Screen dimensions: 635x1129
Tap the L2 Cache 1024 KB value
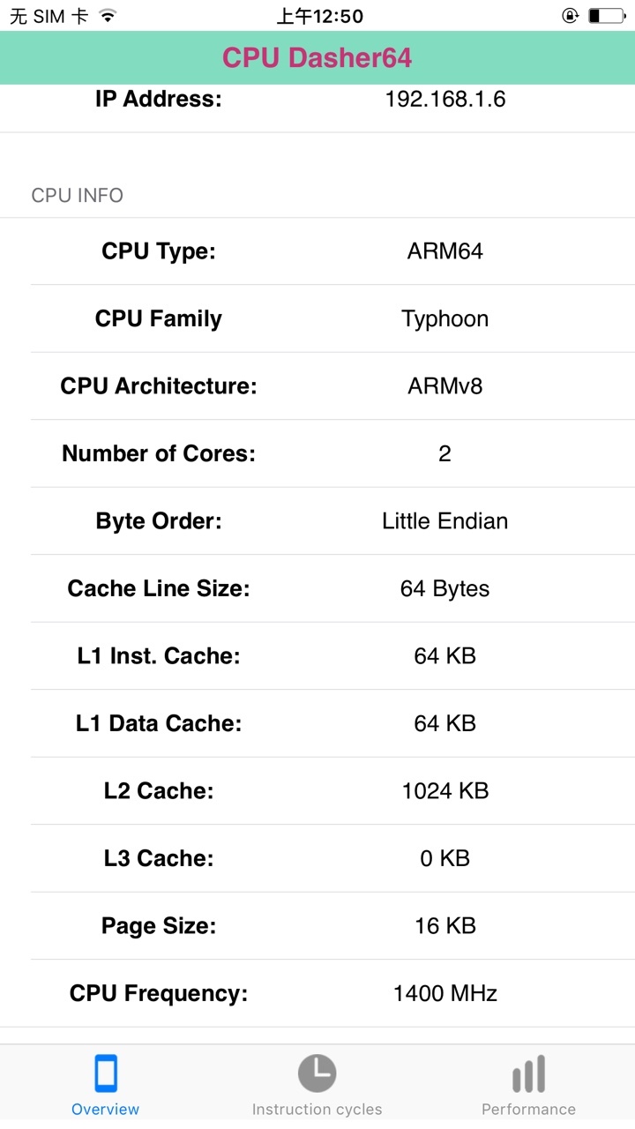(x=444, y=791)
